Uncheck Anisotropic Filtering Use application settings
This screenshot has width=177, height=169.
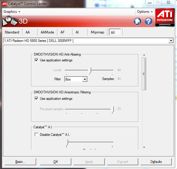pos(36,99)
